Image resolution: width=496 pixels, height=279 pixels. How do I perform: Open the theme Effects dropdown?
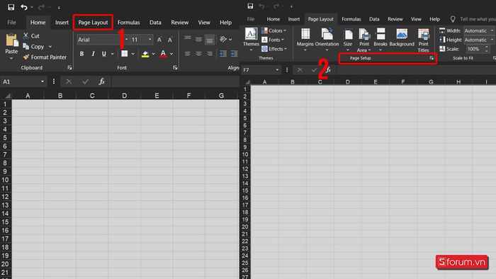tap(274, 49)
